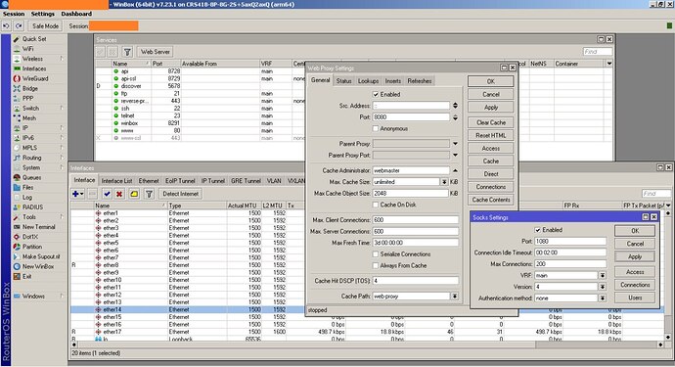Click the Max. Client Connections field
The image size is (675, 367).
pyautogui.click(x=416, y=219)
